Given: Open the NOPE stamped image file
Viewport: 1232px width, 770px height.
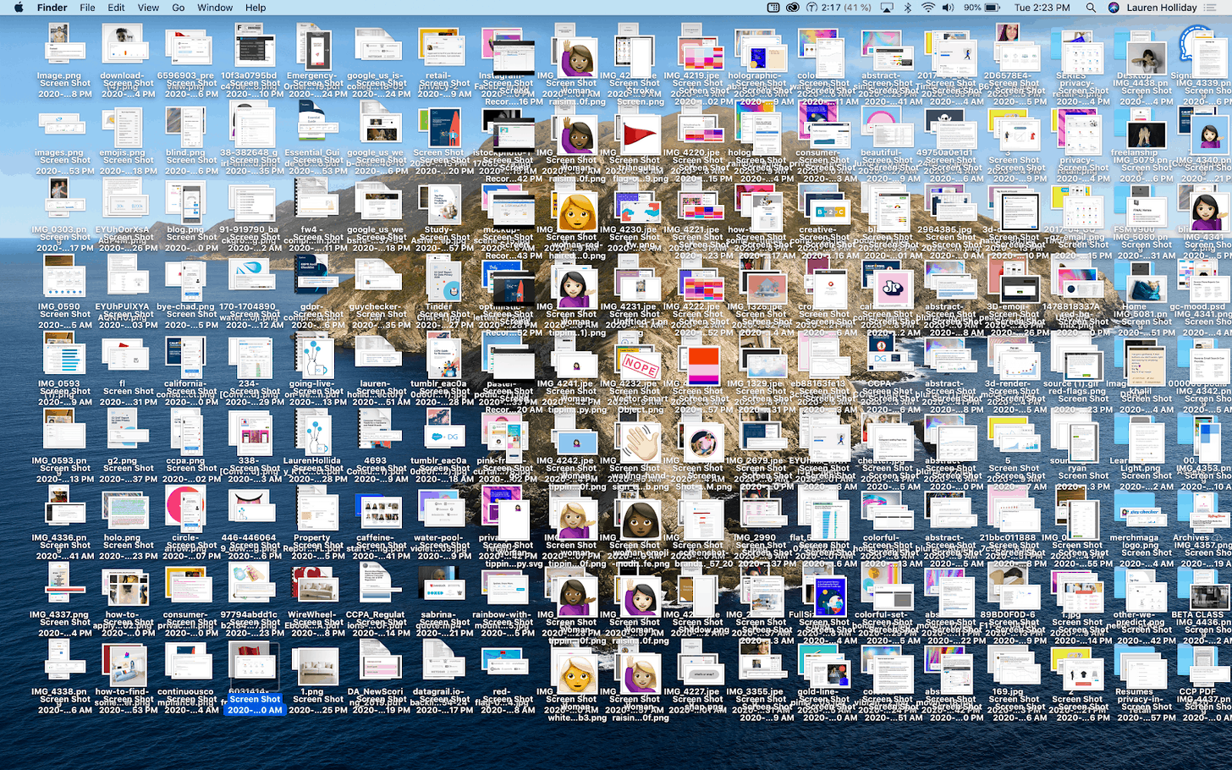Looking at the screenshot, I should 639,366.
